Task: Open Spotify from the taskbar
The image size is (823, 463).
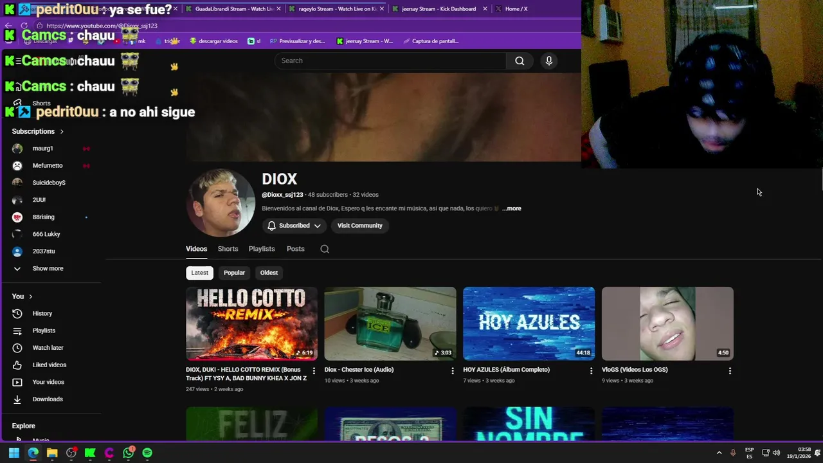Action: click(147, 453)
